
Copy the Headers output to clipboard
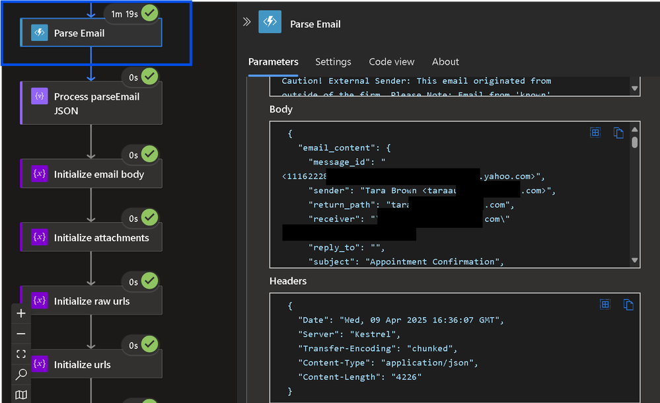(x=628, y=305)
